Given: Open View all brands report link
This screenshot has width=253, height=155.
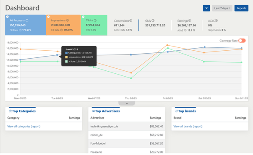Looking at the screenshot, I should click(188, 127).
